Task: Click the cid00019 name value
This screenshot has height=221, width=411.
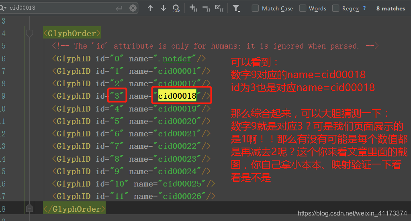Action: tap(177, 109)
